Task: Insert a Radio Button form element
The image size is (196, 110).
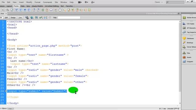Action: pos(25,10)
